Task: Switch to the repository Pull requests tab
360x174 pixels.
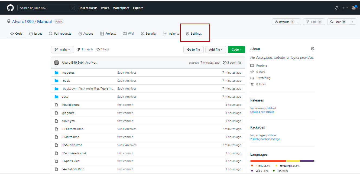Action: pyautogui.click(x=60, y=34)
